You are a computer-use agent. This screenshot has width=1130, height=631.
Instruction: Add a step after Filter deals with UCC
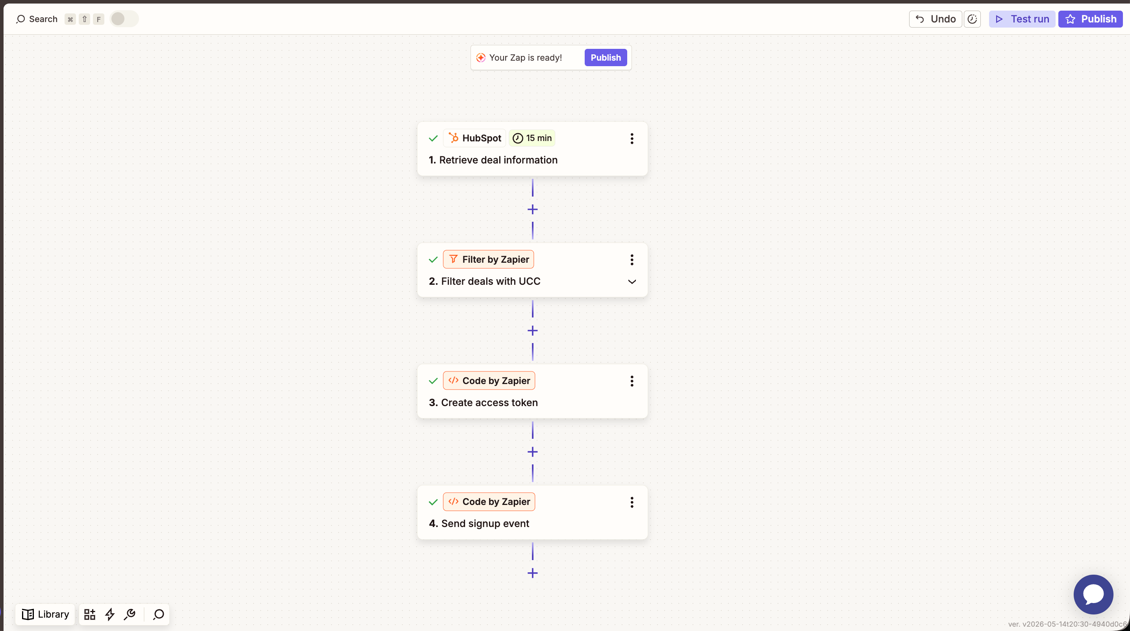533,330
